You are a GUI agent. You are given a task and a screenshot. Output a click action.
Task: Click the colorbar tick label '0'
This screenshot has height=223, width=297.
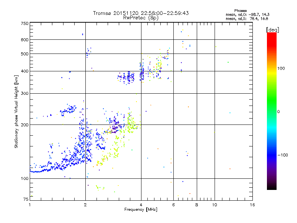pyautogui.click(x=278, y=111)
